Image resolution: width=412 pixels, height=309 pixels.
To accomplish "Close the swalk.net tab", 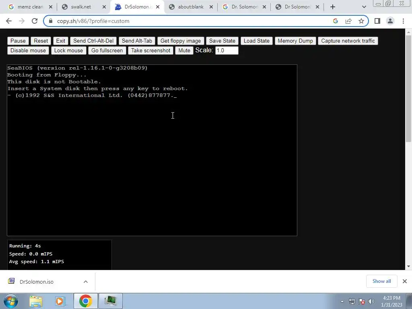I will [x=104, y=7].
